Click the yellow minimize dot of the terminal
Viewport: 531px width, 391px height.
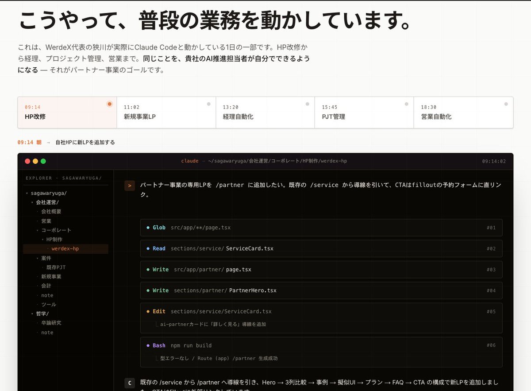pos(35,161)
